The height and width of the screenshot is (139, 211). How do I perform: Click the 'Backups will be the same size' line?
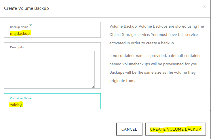click(153, 72)
